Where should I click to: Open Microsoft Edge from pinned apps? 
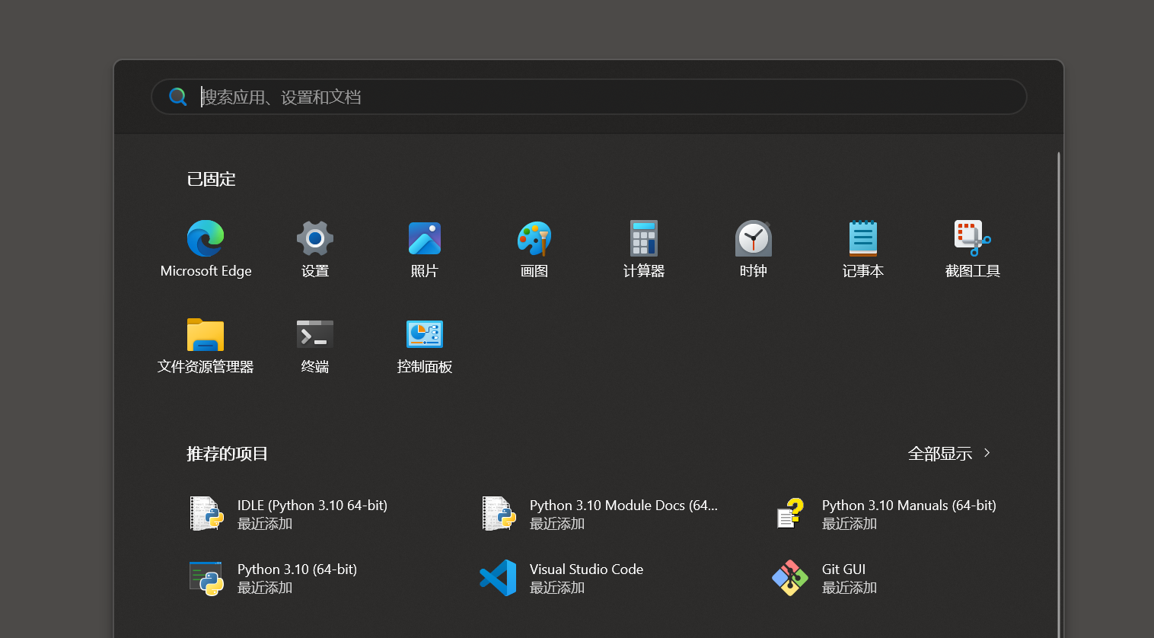coord(206,249)
